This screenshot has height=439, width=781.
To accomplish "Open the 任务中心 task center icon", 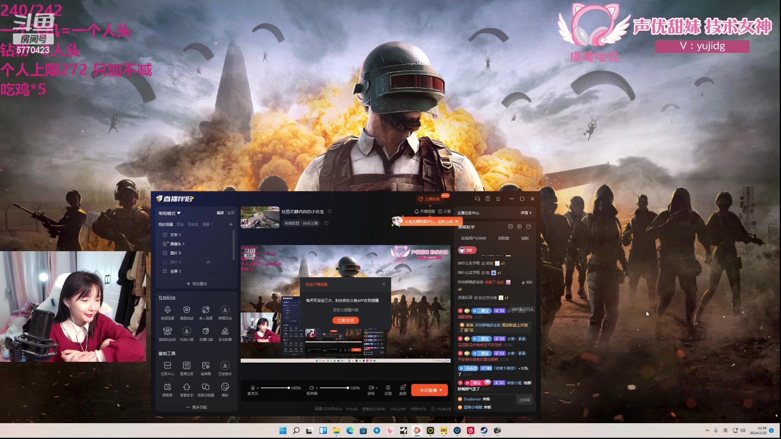I will click(x=167, y=366).
